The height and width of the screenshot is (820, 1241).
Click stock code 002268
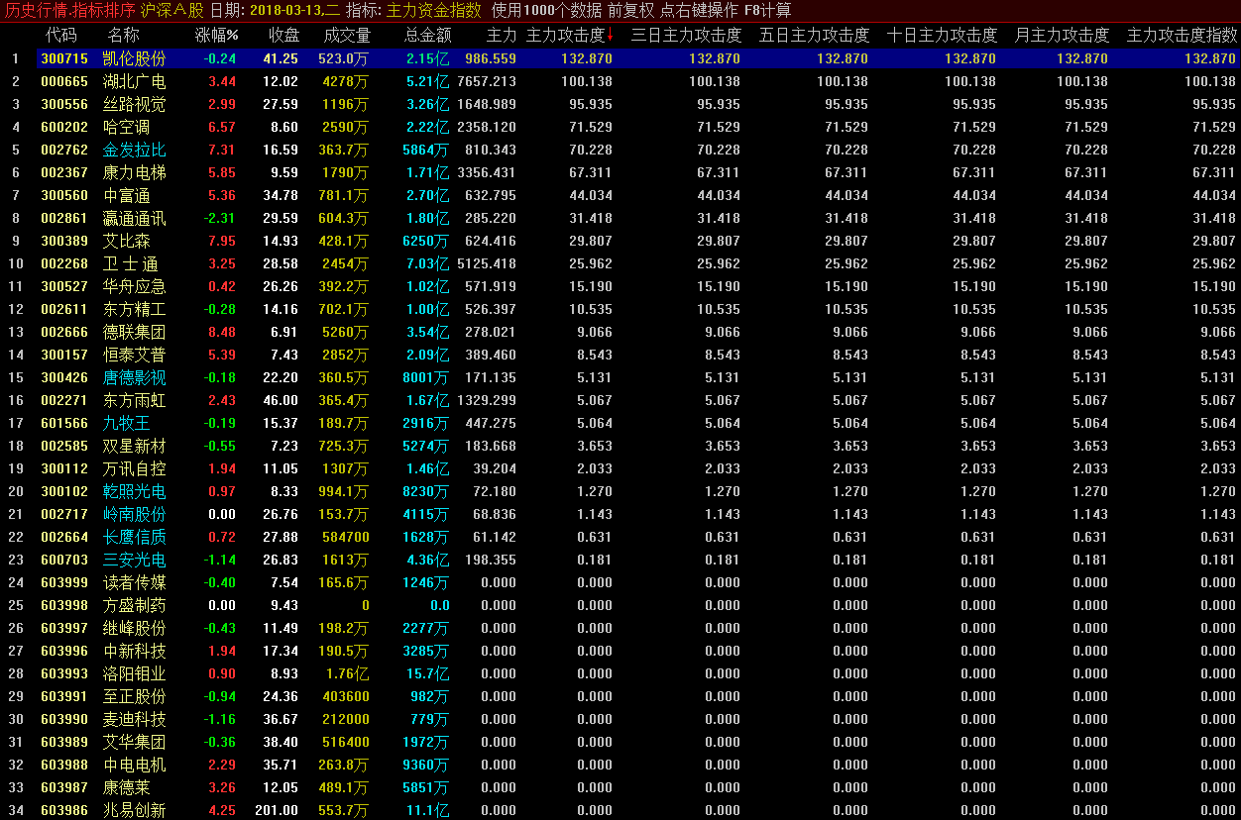64,263
